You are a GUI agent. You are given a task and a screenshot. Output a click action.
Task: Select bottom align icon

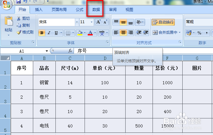point(131,22)
